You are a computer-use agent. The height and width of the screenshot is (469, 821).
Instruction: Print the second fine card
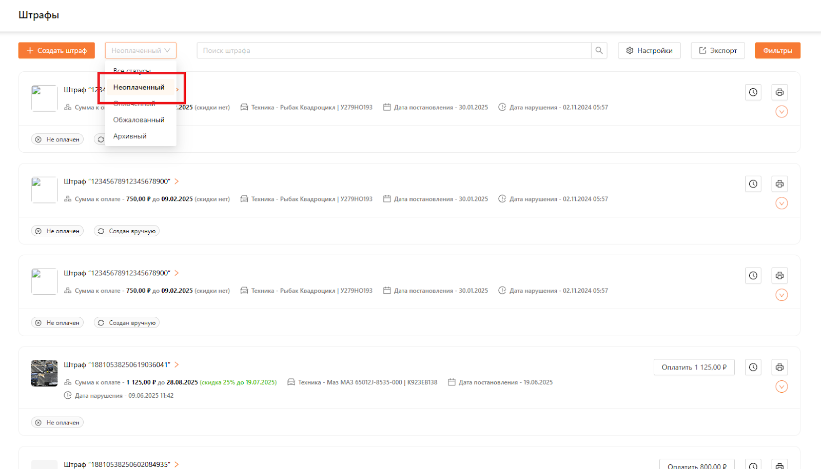click(x=779, y=184)
